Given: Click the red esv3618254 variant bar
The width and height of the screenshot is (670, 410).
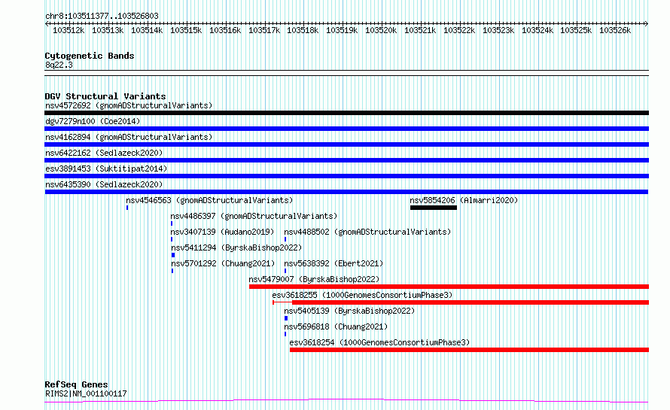Looking at the screenshot, I should coord(469,350).
